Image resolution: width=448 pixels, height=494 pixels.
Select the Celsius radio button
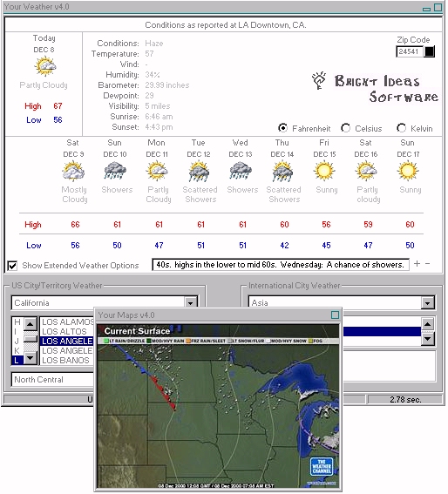pos(346,128)
